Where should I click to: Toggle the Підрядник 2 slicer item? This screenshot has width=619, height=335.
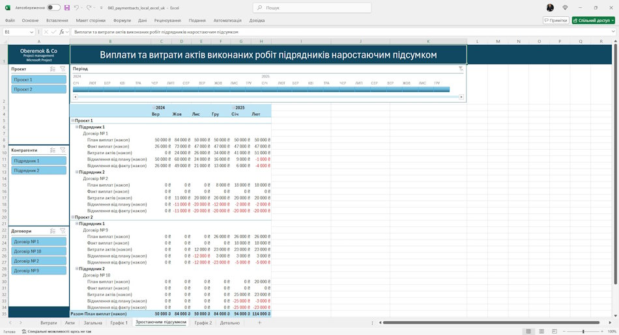(x=38, y=170)
